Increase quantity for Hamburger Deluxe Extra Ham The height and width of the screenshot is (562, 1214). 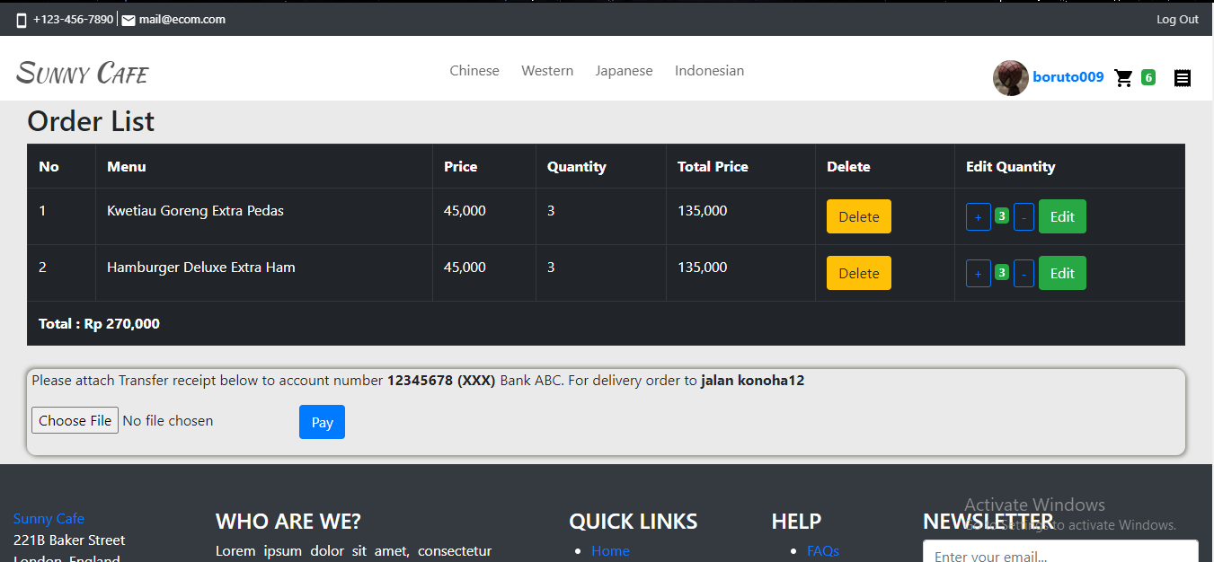978,273
